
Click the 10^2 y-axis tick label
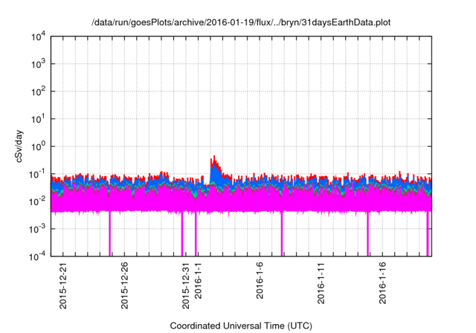coord(39,91)
